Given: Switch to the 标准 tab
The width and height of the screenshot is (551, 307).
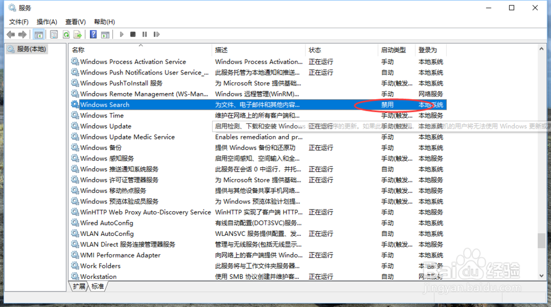Looking at the screenshot, I should tap(98, 286).
